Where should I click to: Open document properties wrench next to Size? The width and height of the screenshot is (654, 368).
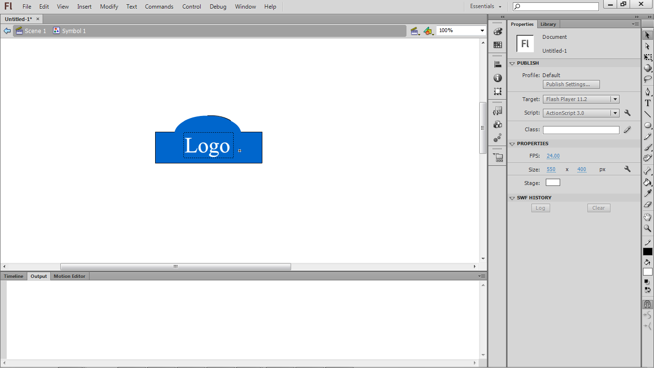627,169
